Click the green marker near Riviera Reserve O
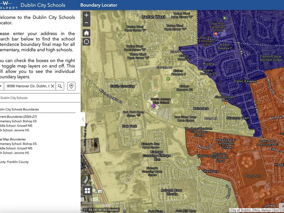The image size is (284, 213). 168,78
